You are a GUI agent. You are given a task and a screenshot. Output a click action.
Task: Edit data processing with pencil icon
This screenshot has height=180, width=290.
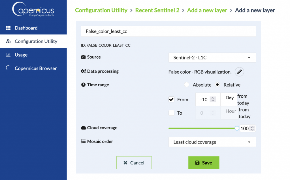point(240,72)
